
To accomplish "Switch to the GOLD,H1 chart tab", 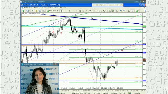I will (x=107, y=91).
